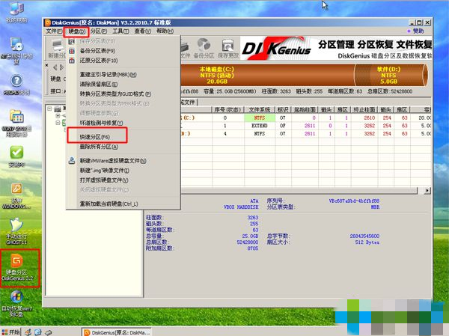This screenshot has height=336, width=449.
Task: Choose 打开虚拟硬盘文件 entry
Action: pyautogui.click(x=104, y=180)
